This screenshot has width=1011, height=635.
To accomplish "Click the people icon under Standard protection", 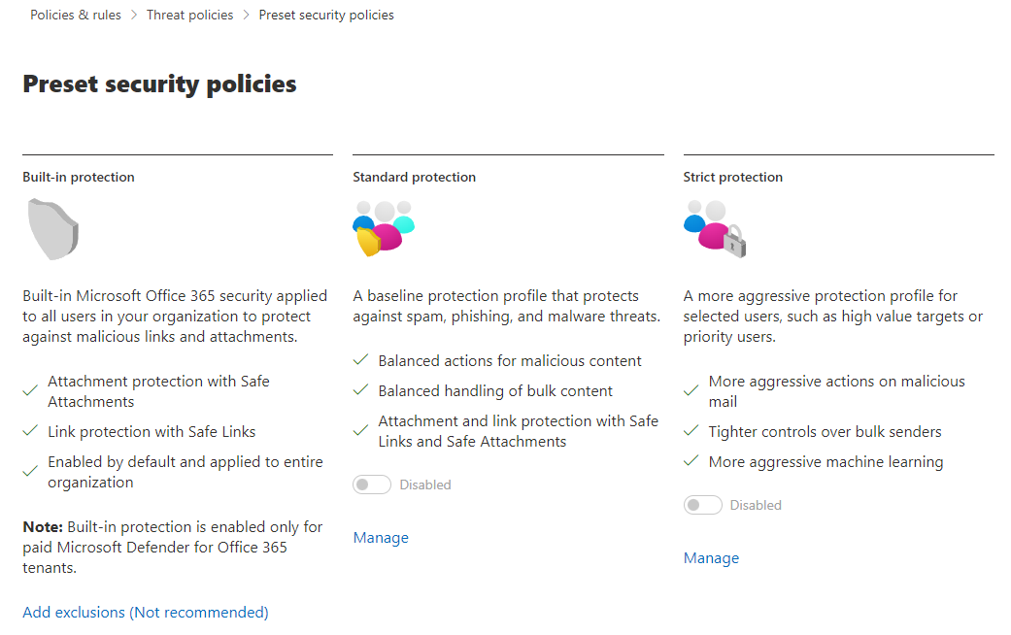I will pos(383,226).
